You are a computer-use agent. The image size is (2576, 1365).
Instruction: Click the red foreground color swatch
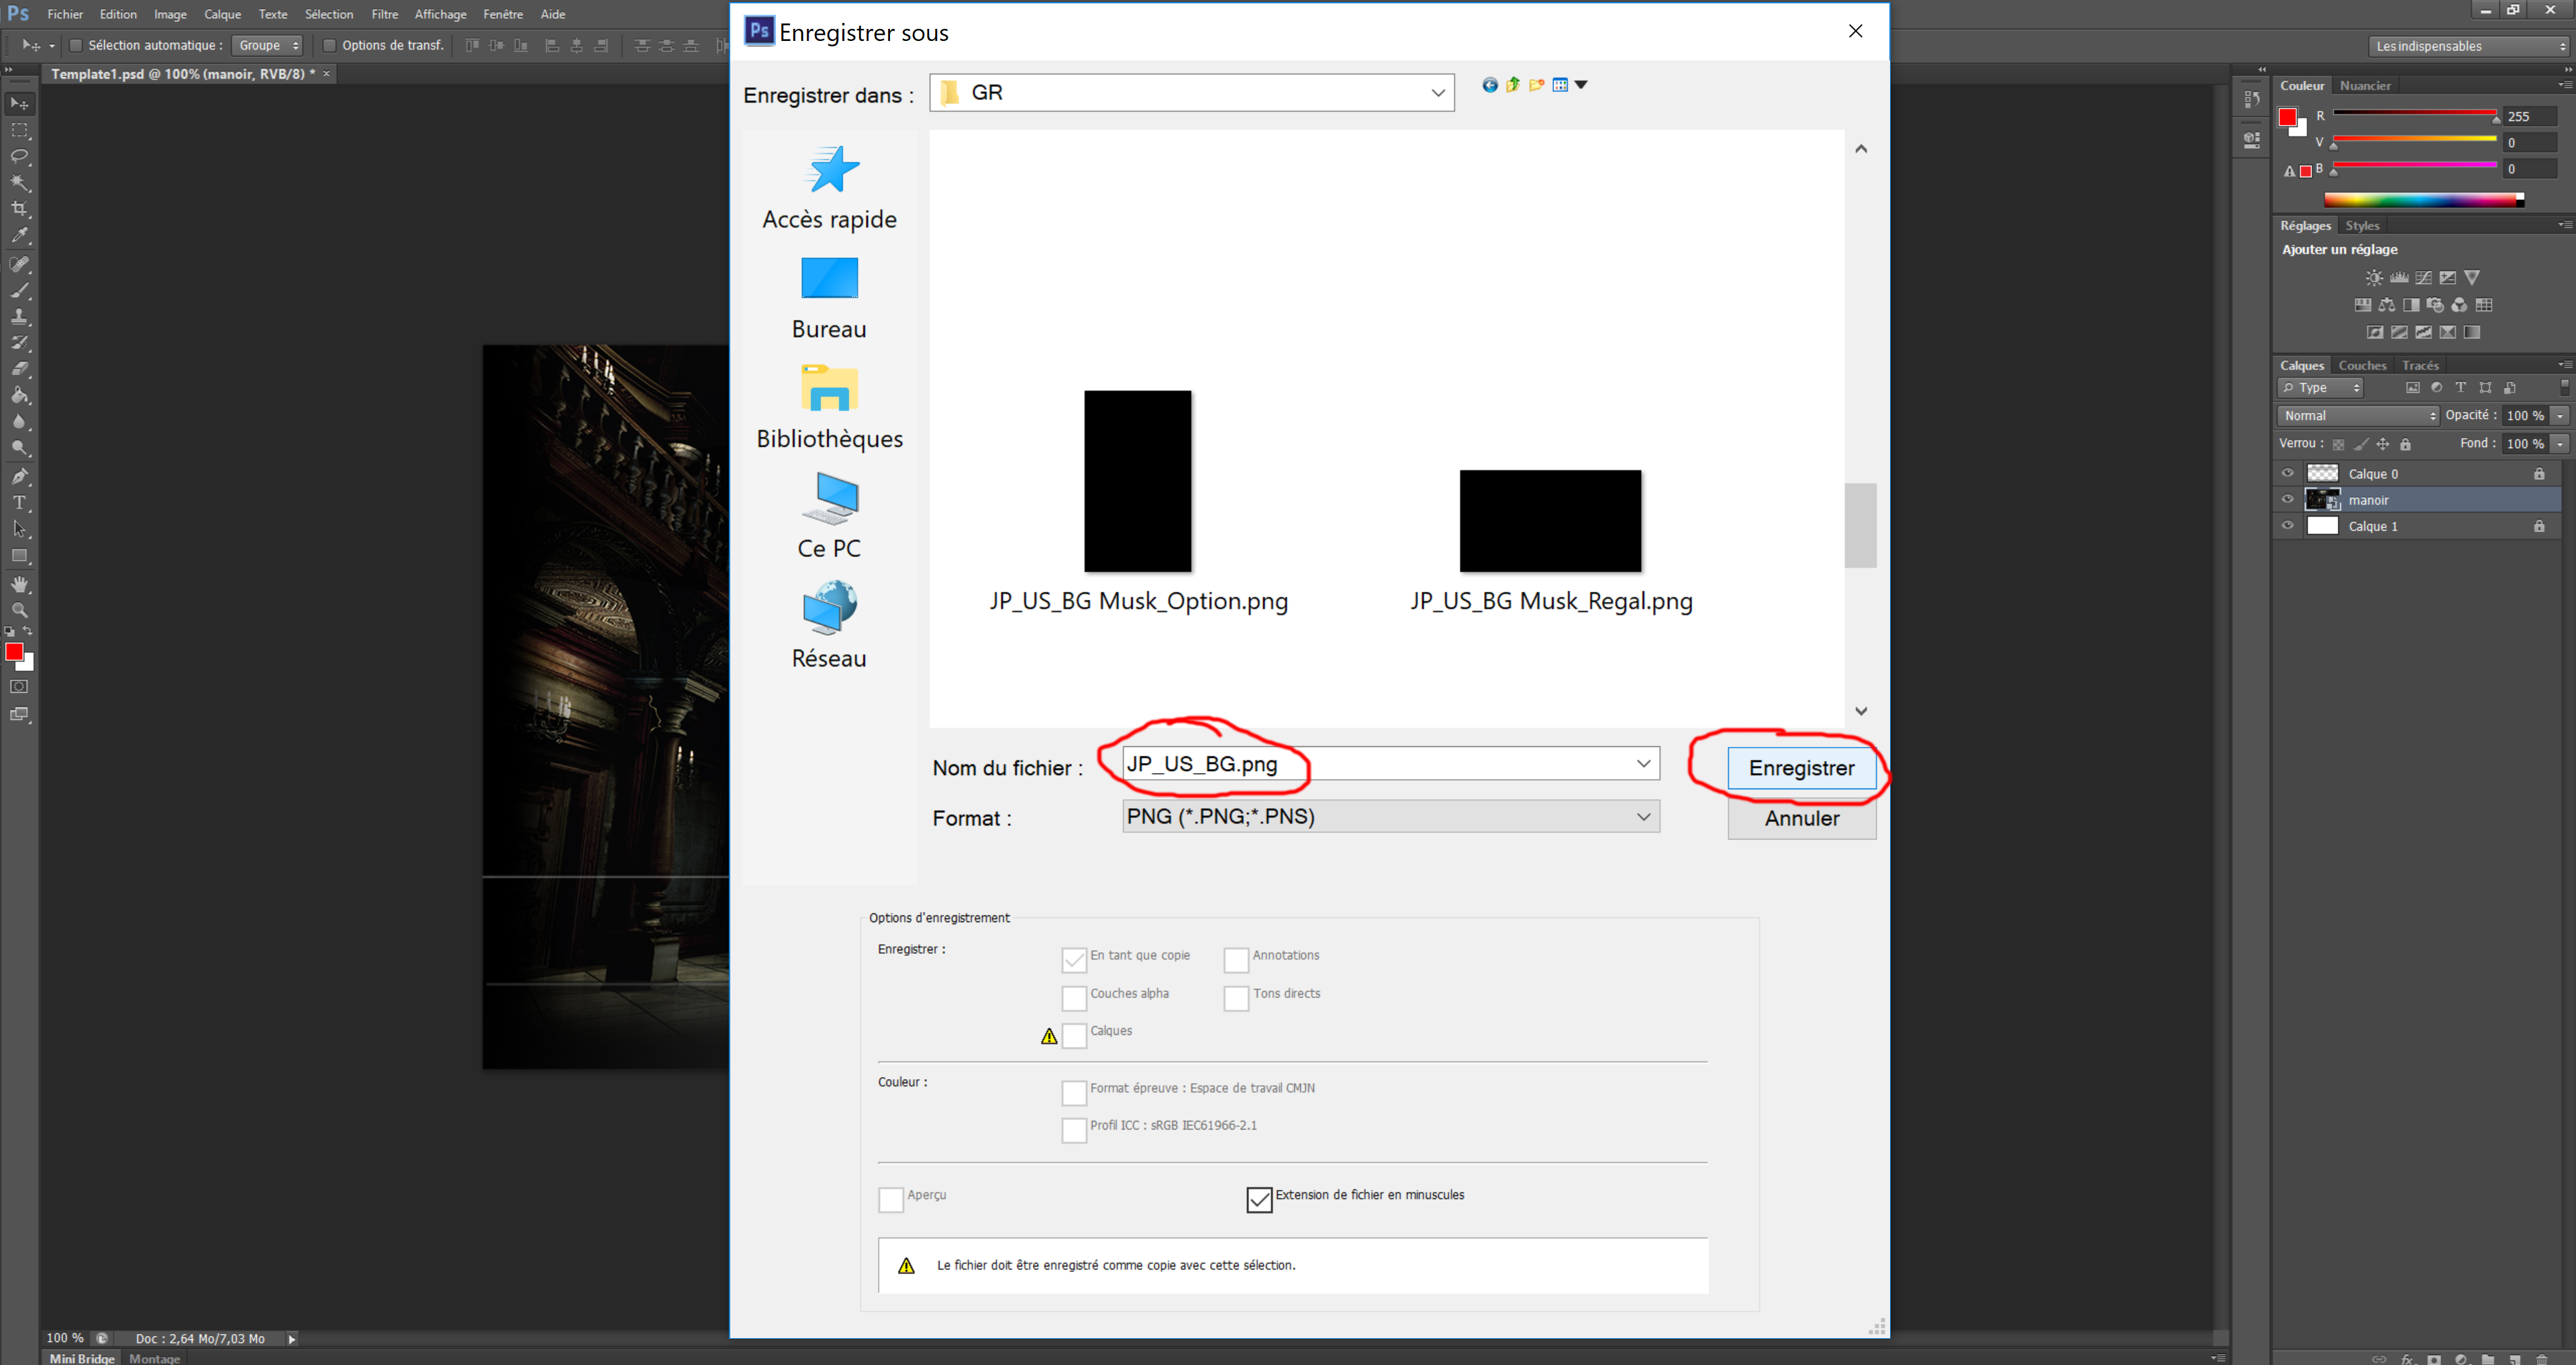[13, 652]
